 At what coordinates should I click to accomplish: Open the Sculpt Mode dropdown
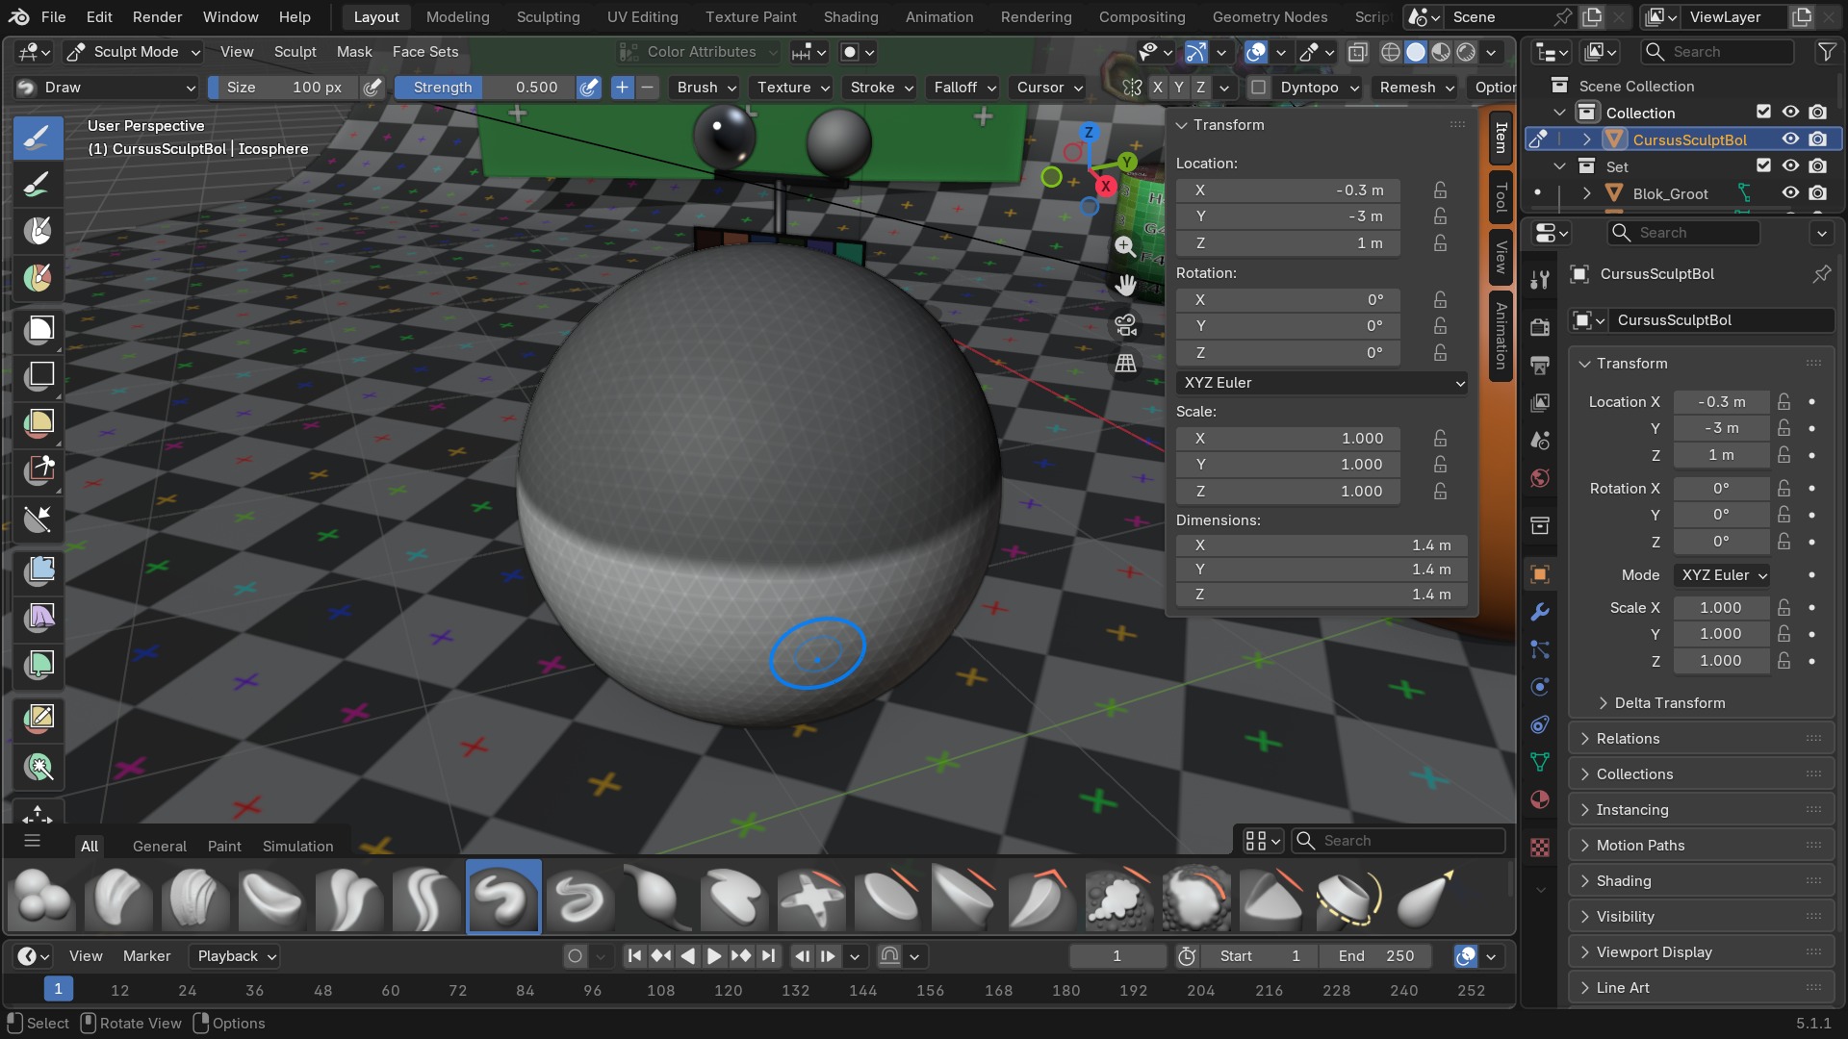(x=133, y=52)
